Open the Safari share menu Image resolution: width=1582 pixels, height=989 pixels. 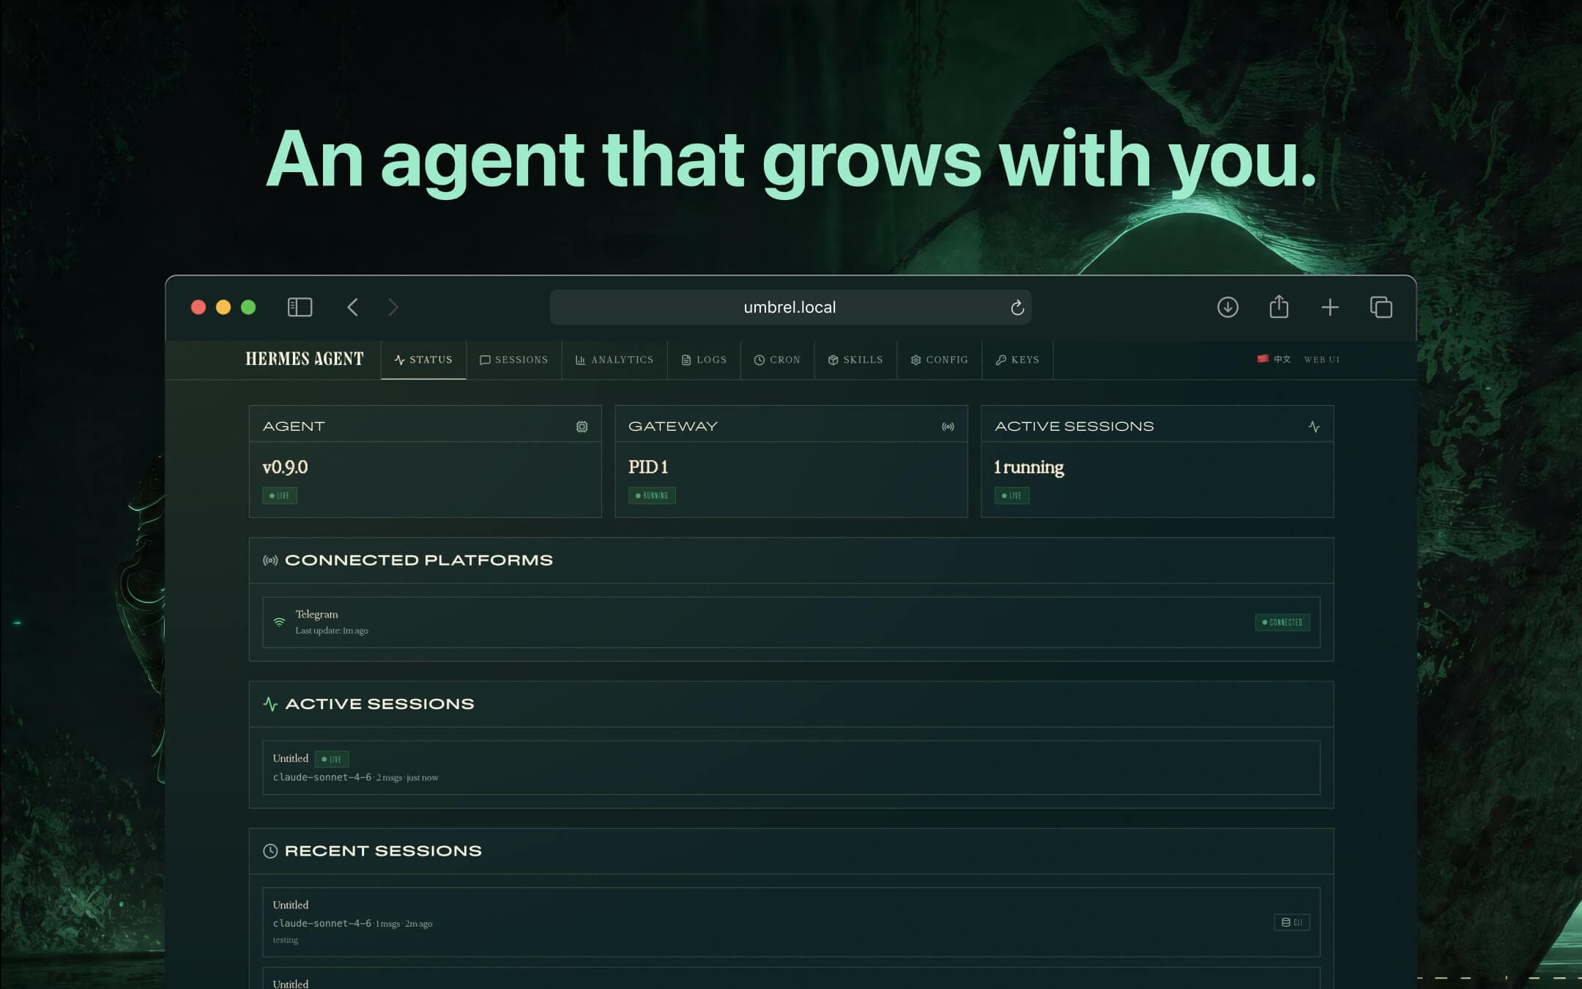(x=1279, y=307)
